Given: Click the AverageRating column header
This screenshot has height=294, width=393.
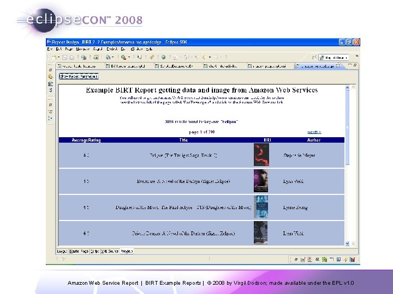Looking at the screenshot, I should tap(86, 140).
